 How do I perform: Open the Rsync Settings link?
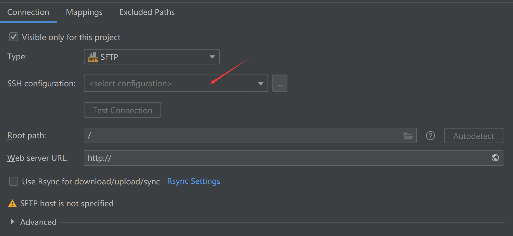[x=194, y=181]
